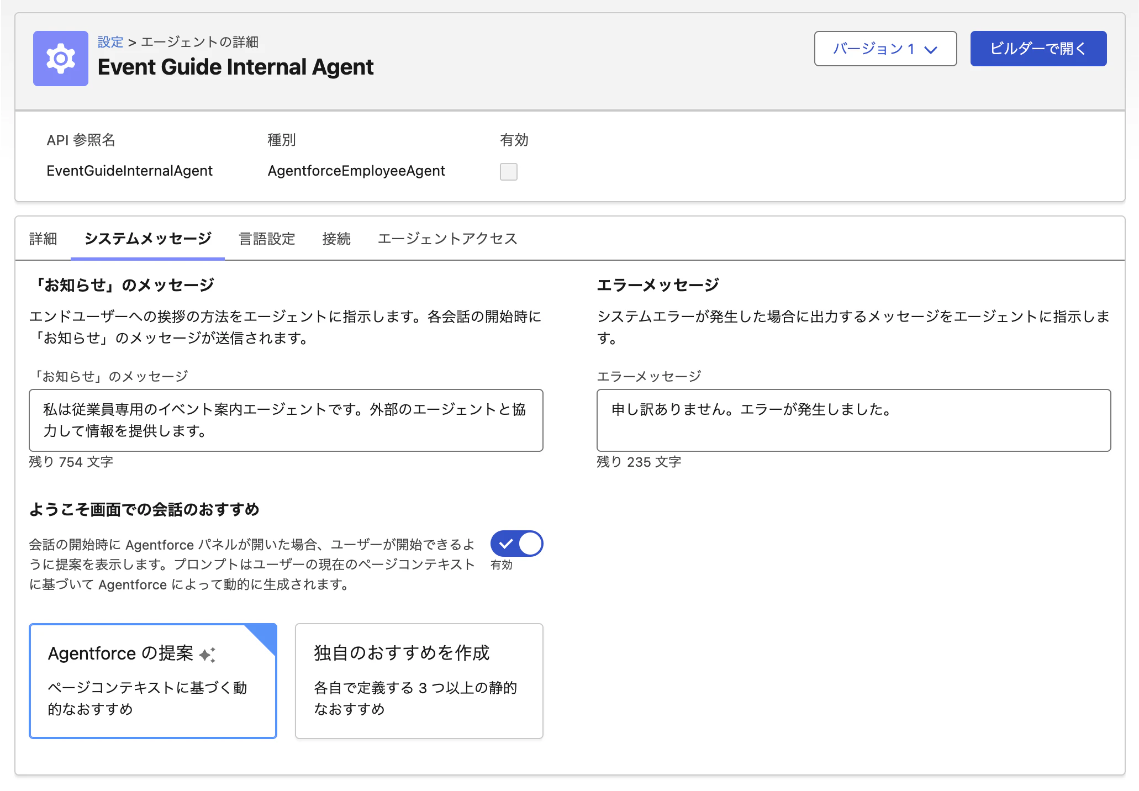The image size is (1139, 791).
Task: Click the API 参照名 label
Action: (x=81, y=140)
